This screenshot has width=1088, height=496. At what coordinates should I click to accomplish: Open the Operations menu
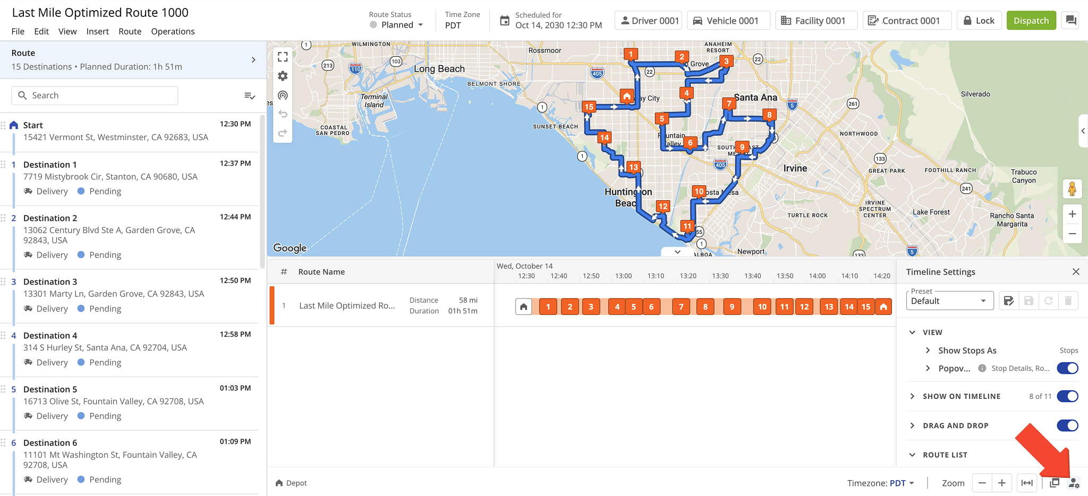click(x=173, y=31)
